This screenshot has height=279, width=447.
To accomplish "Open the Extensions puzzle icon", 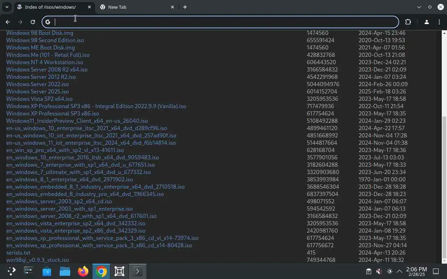I will pos(408,22).
